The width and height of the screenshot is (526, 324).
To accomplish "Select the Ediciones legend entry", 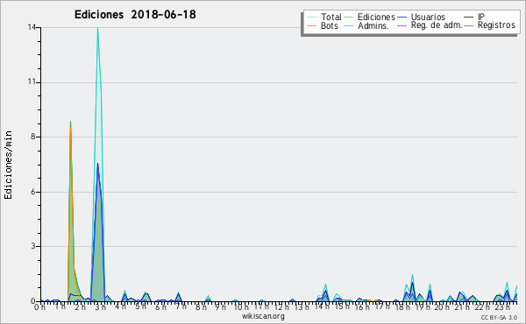I will tap(376, 17).
